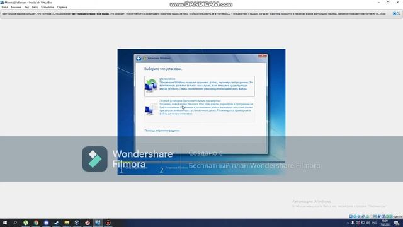Click the rightmost notification bar icon
The width and height of the screenshot is (403, 227).
[x=399, y=13]
